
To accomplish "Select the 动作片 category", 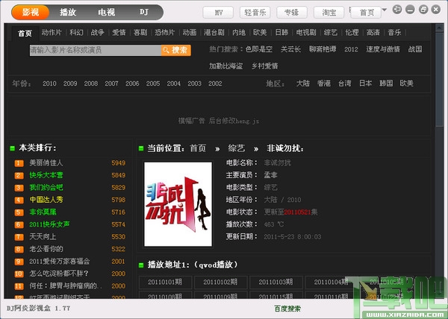I will pos(52,33).
